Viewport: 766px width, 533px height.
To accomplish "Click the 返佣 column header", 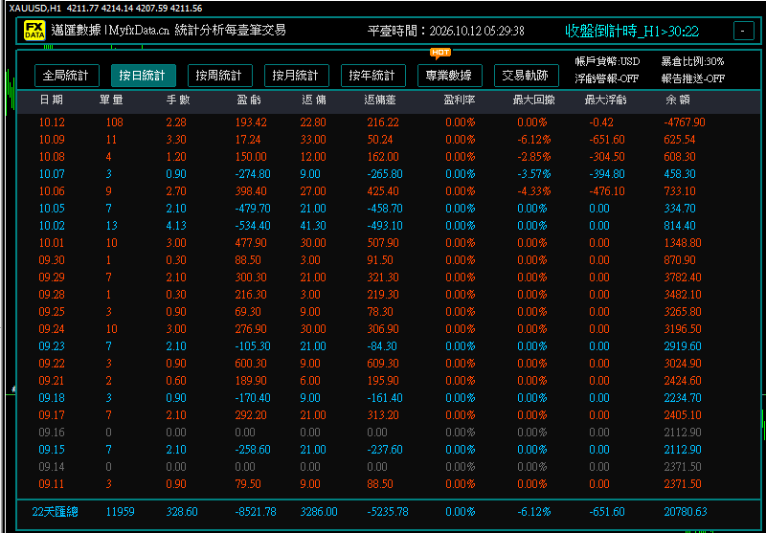I will click(x=314, y=100).
